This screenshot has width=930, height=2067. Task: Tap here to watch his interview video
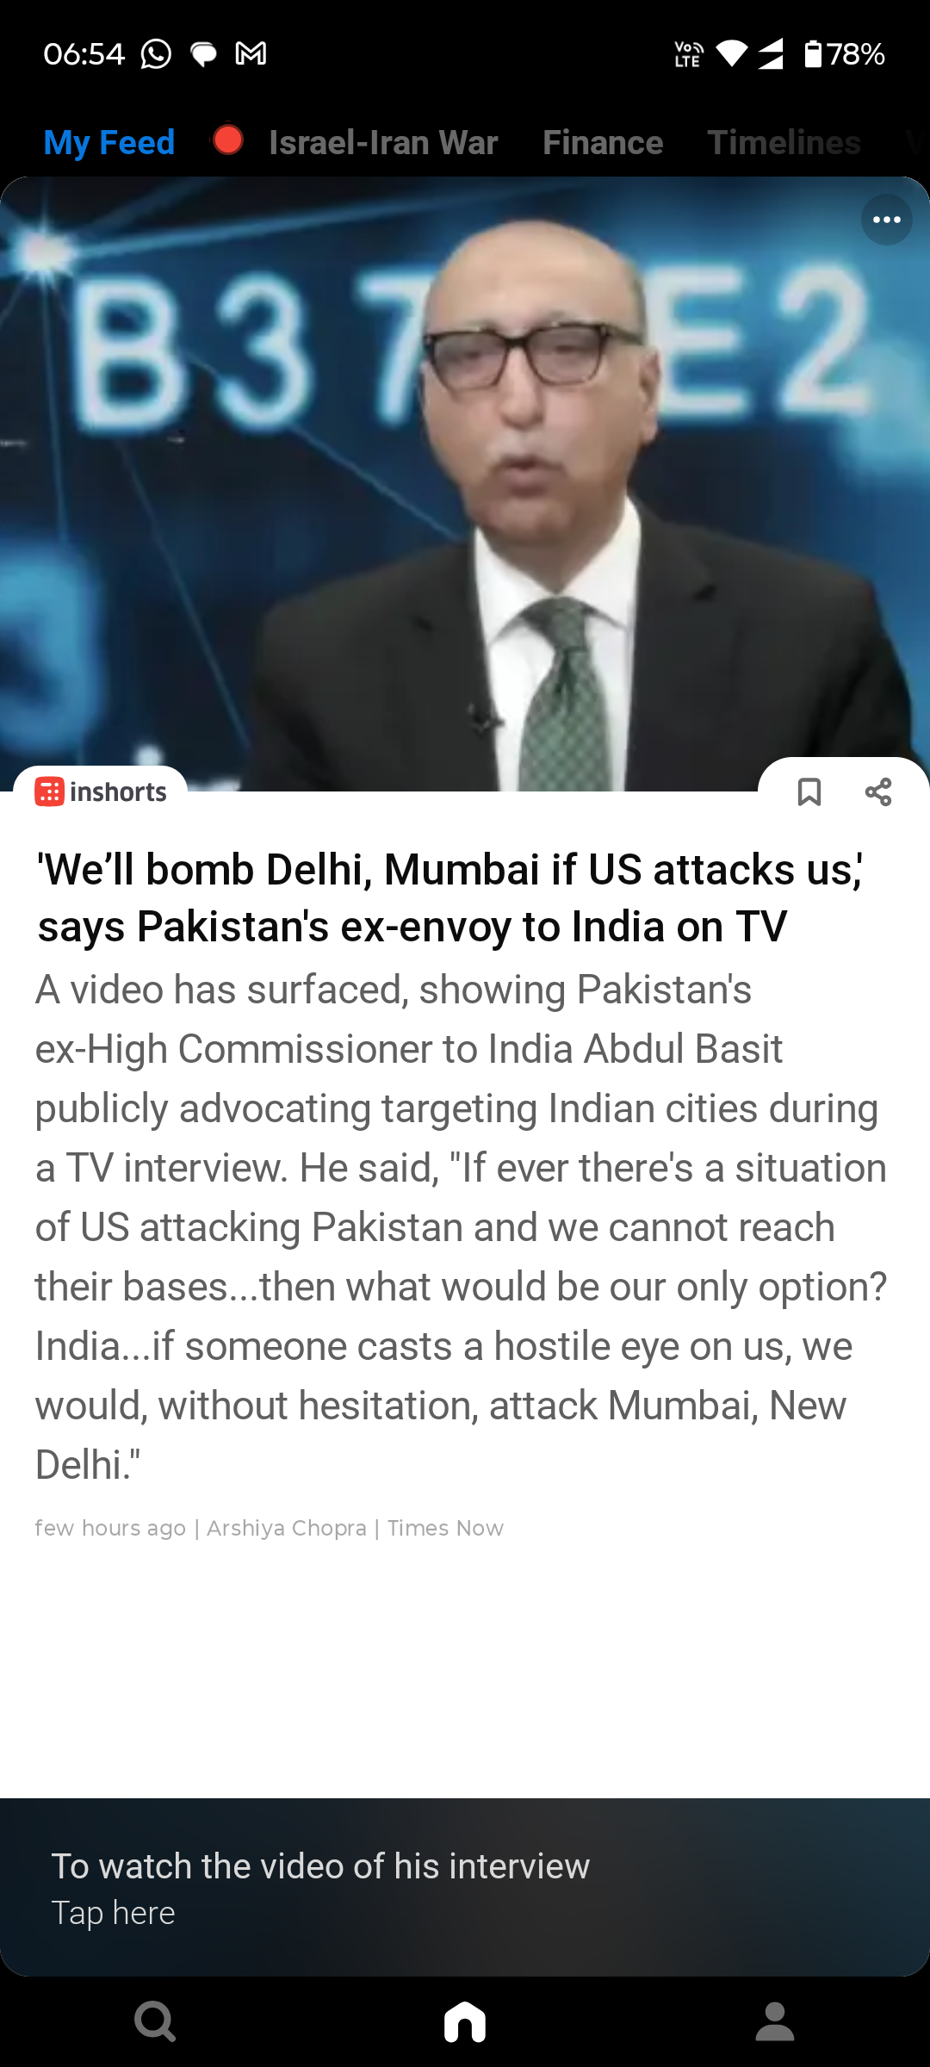click(465, 1886)
